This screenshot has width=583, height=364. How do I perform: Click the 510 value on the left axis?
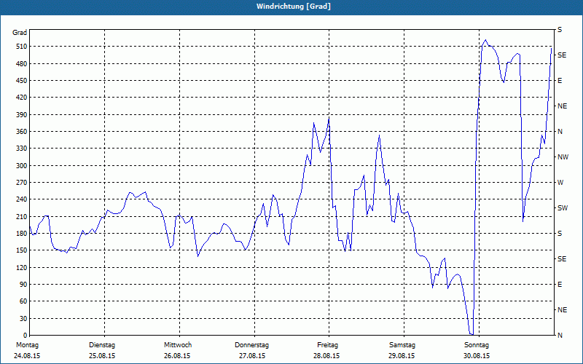coord(22,47)
